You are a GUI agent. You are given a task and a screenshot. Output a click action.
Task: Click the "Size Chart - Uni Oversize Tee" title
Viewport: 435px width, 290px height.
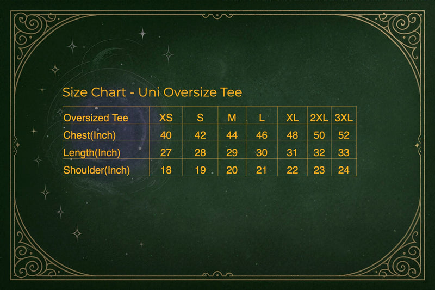click(x=152, y=92)
